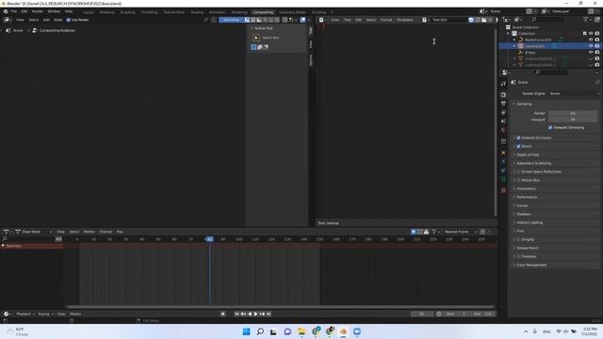The height and width of the screenshot is (339, 603).
Task: Select the Select Box active tool icon
Action: tap(256, 38)
